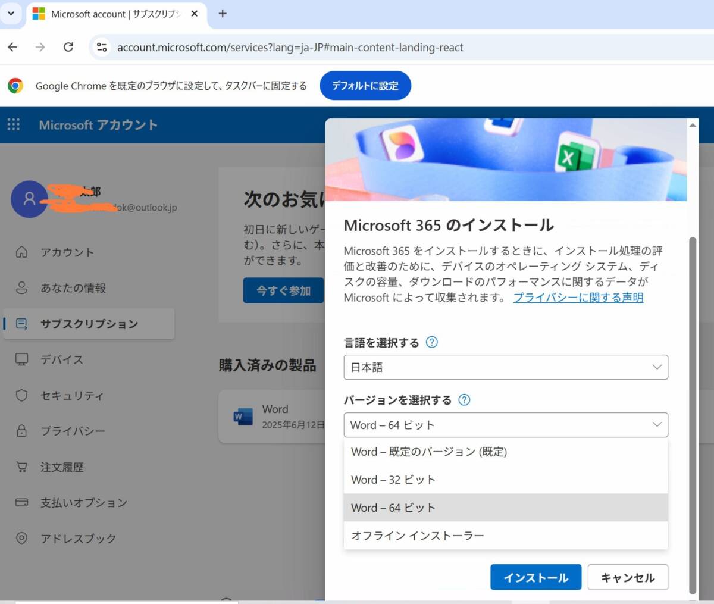714x604 pixels.
Task: Click location pin icon beside アドレスブック
Action: click(21, 539)
